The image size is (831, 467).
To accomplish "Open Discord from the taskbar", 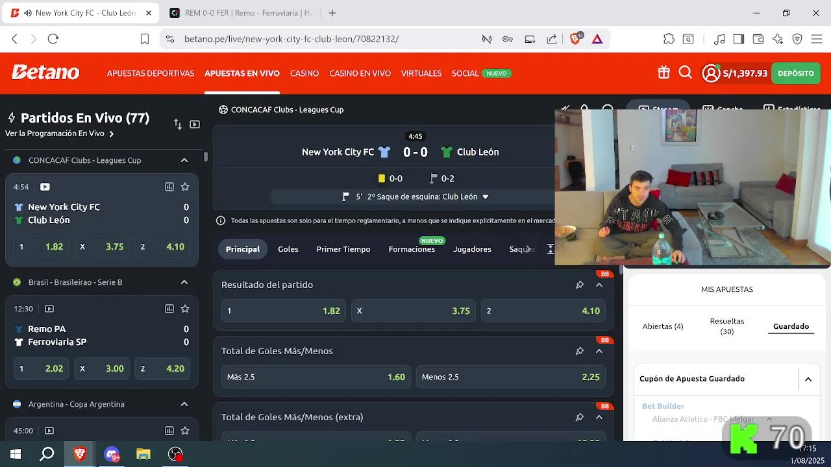I will point(112,454).
